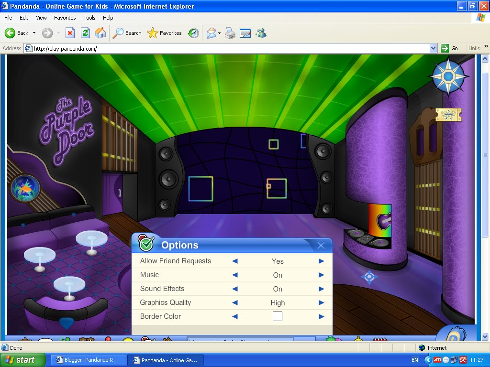Switch Sound Effects using left arrow

point(235,289)
